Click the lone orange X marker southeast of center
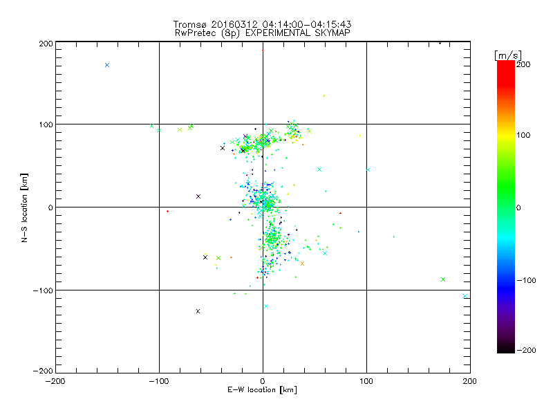This screenshot has height=415, width=553. 302,264
